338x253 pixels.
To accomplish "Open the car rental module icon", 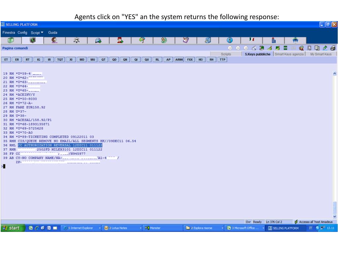I will (98, 40).
